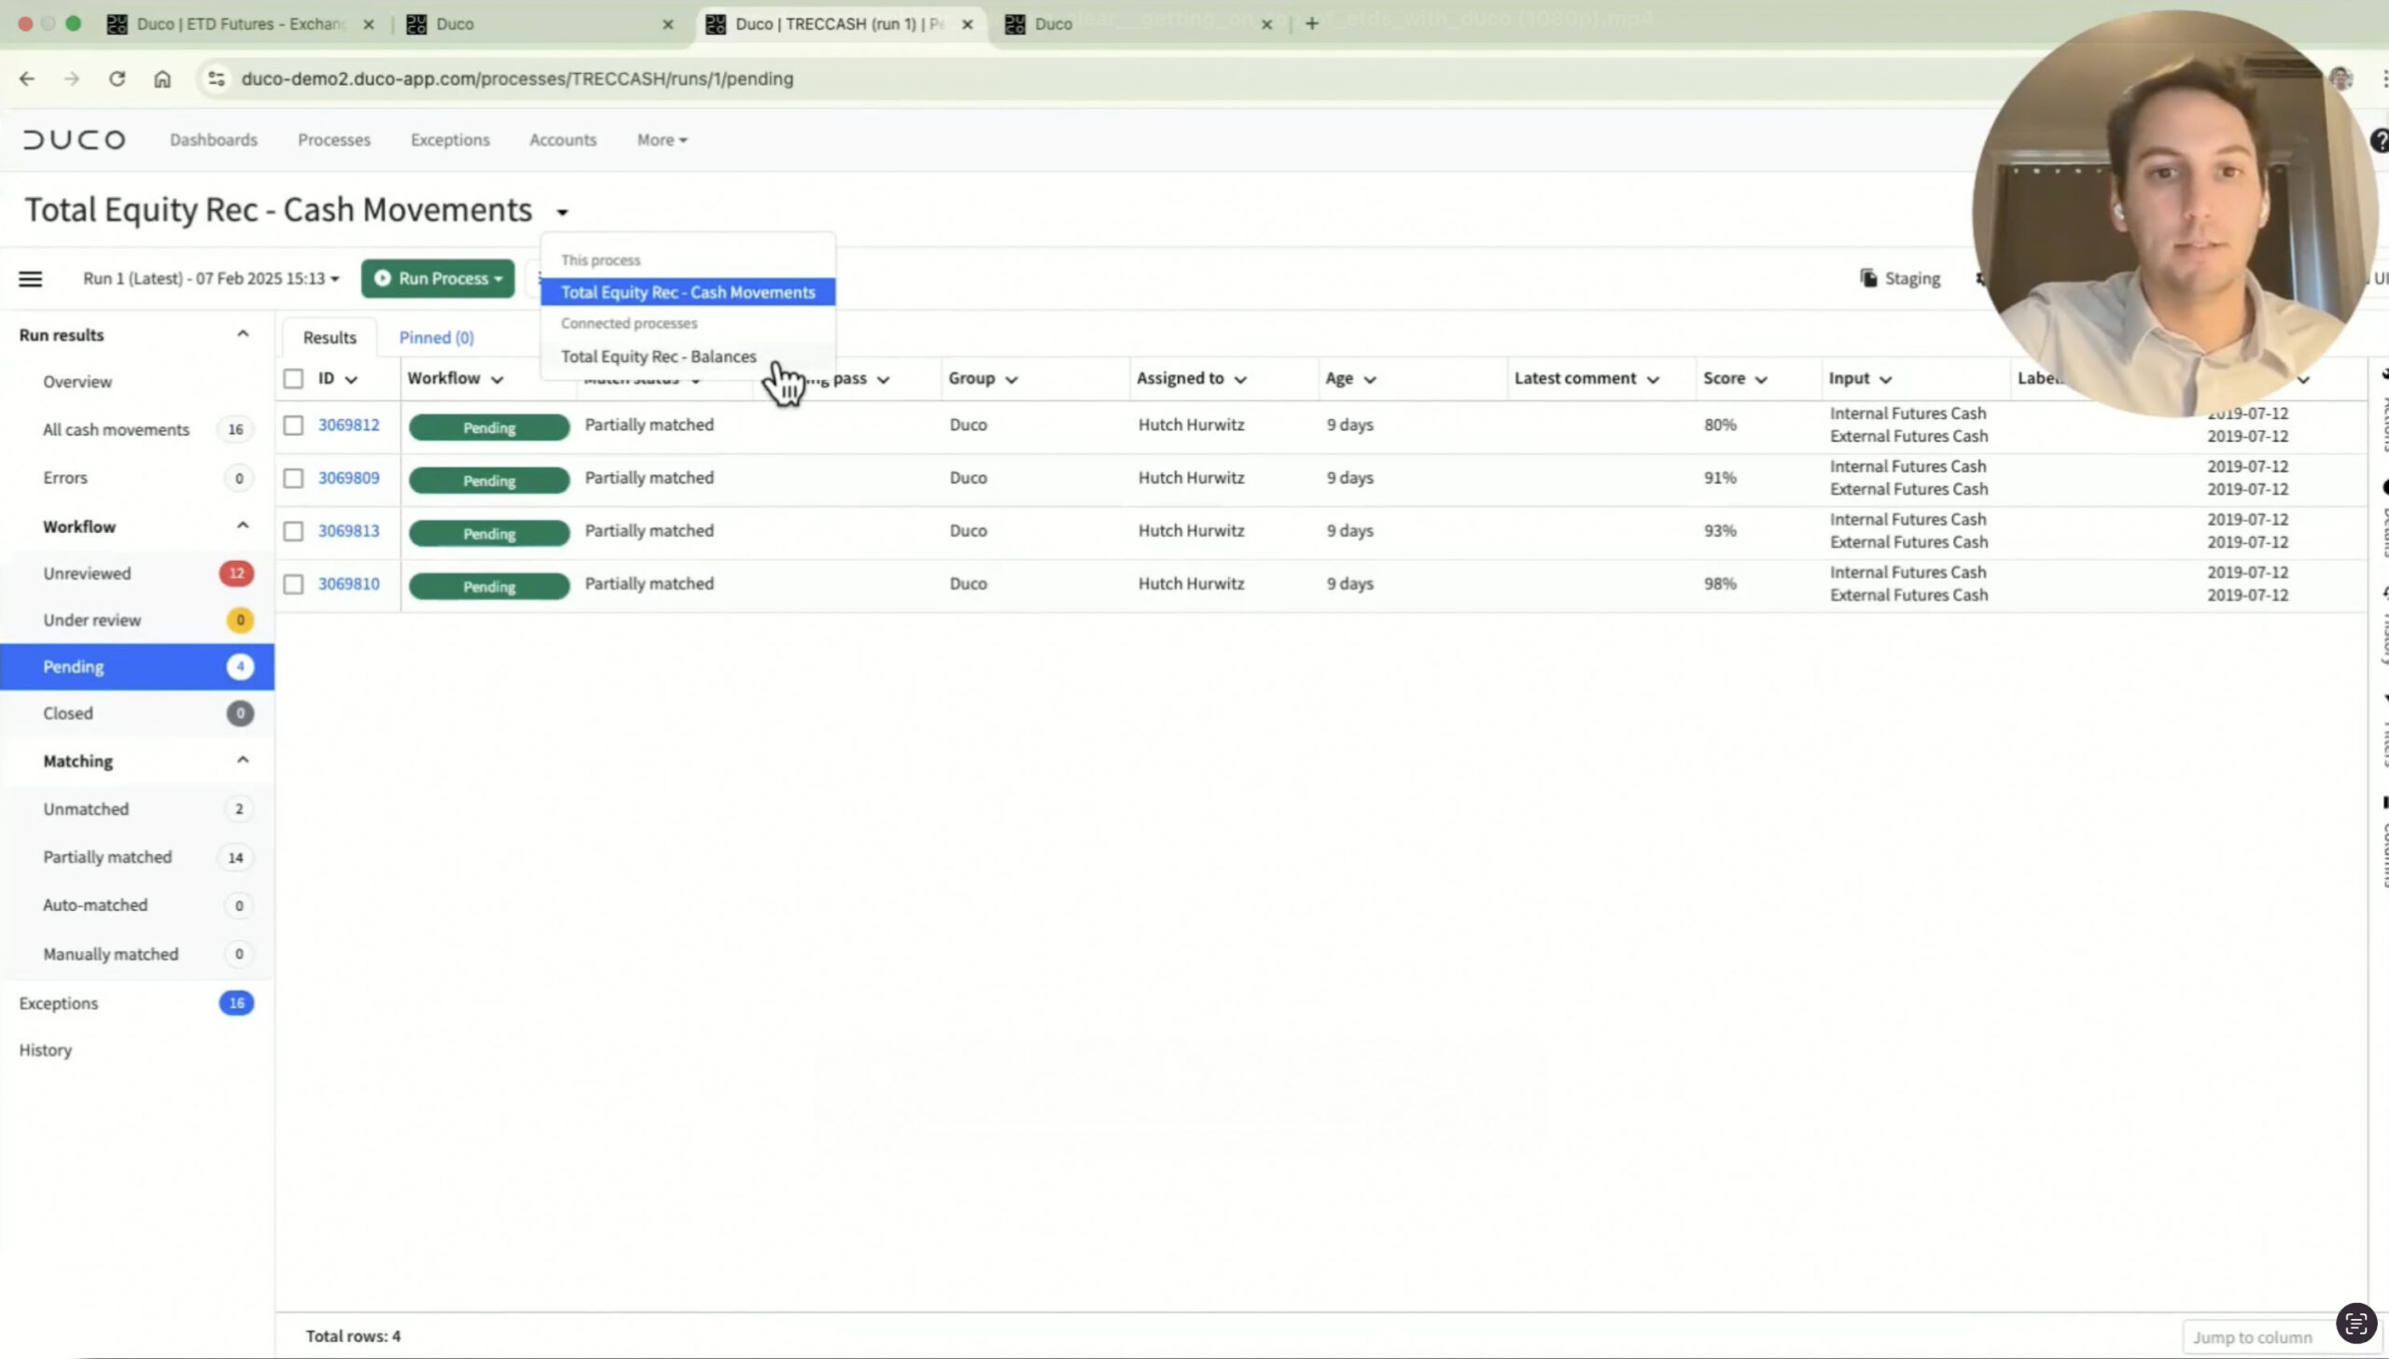2389x1359 pixels.
Task: Open the Latest comment column menu
Action: 1653,380
